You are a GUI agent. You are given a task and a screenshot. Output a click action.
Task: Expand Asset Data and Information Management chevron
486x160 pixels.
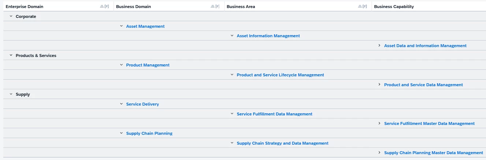pos(379,46)
